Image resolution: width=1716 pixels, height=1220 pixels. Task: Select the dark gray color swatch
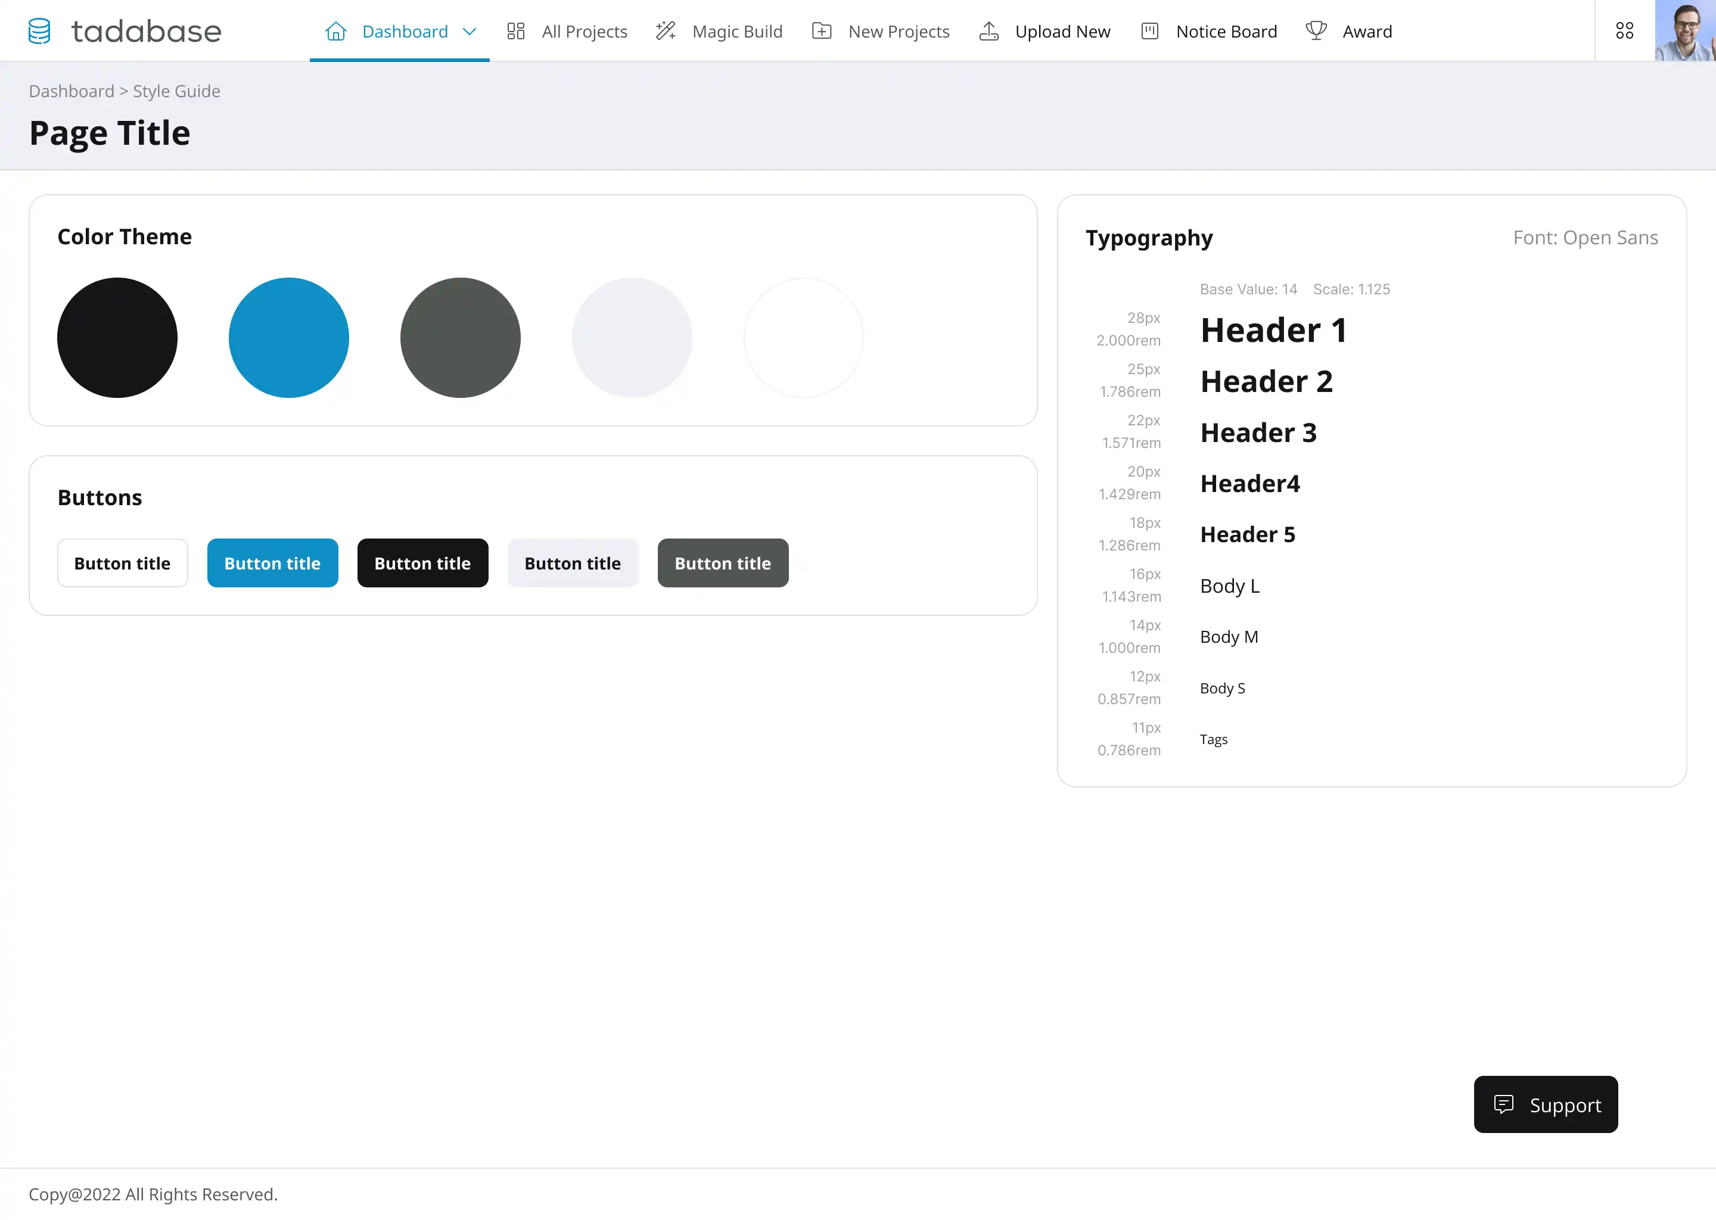[x=461, y=338]
